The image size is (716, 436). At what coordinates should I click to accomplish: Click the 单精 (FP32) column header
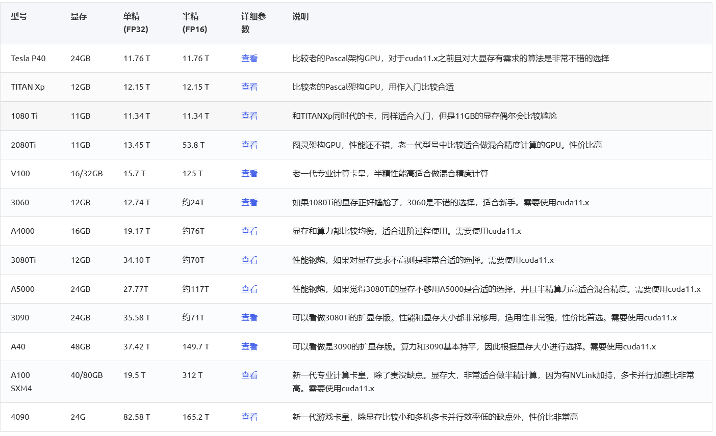point(136,23)
